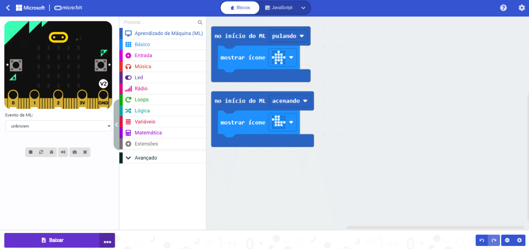Collapse the simulator panel with side arrow

[x=116, y=125]
